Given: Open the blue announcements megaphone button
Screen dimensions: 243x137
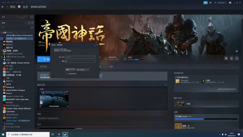Looking at the screenshot, I should click(205, 3).
